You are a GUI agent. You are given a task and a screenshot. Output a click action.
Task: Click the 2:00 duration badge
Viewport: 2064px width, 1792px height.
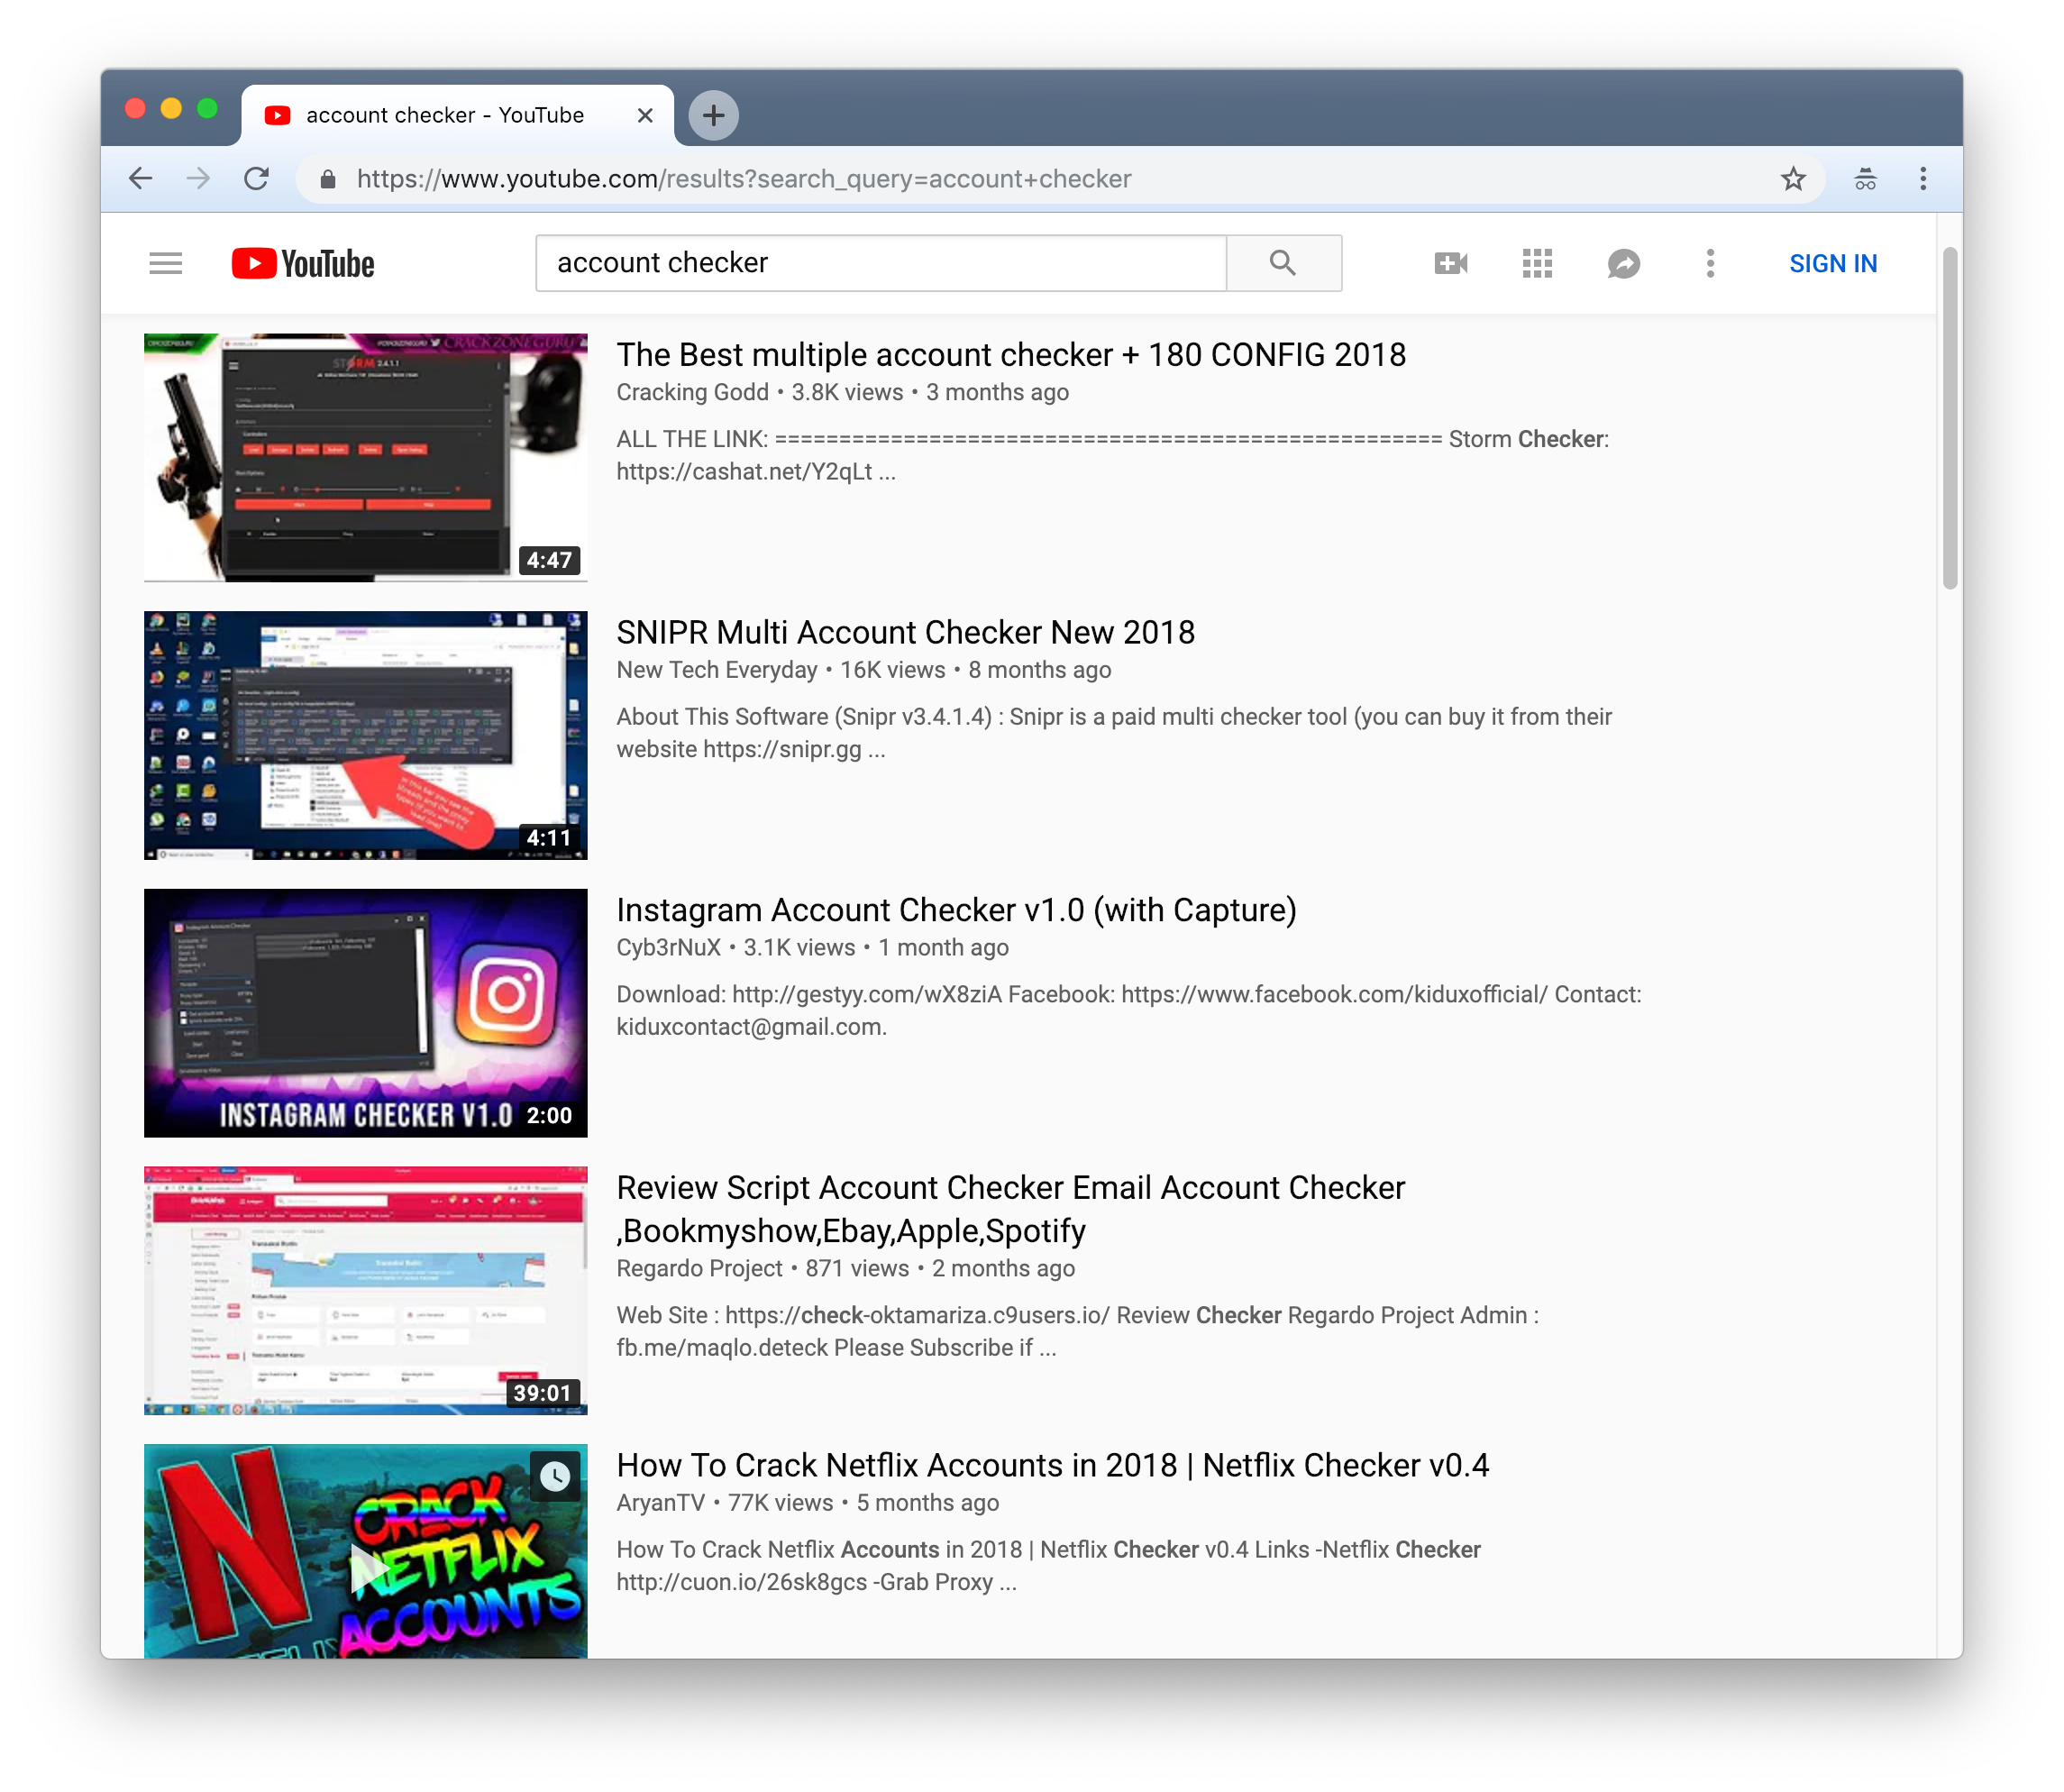[549, 1116]
